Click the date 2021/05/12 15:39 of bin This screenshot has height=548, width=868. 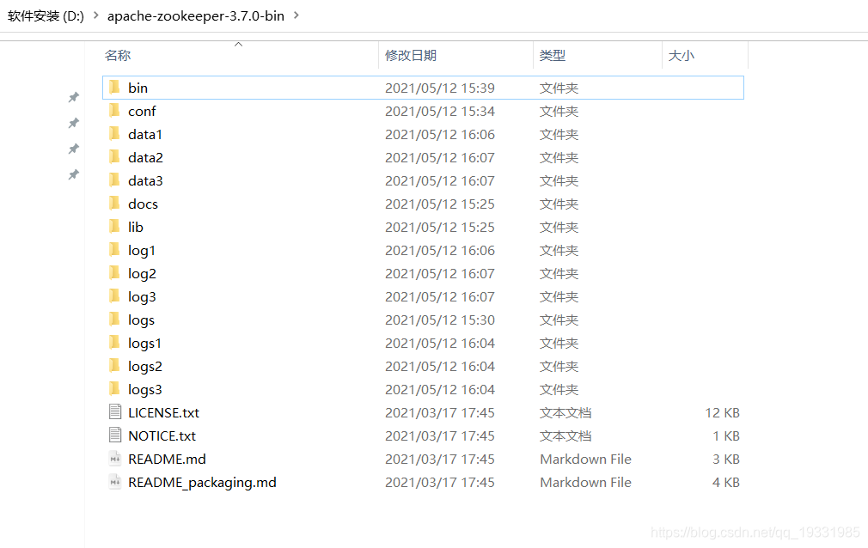point(440,88)
